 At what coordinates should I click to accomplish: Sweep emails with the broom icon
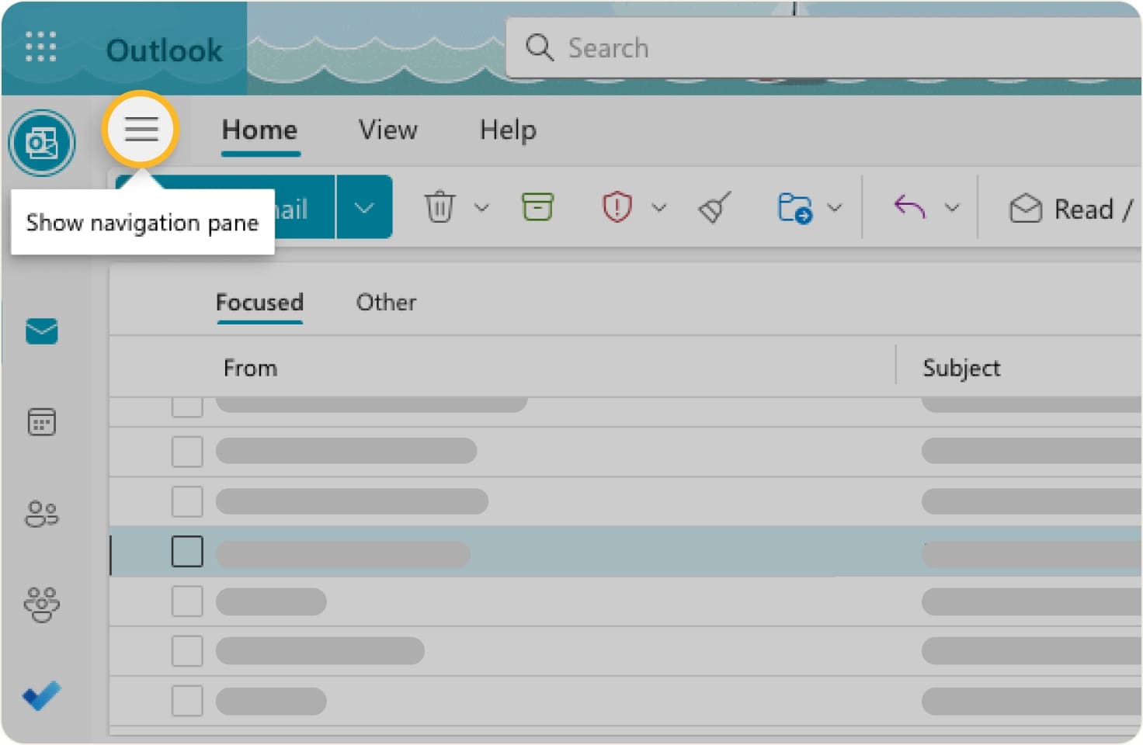click(x=714, y=207)
